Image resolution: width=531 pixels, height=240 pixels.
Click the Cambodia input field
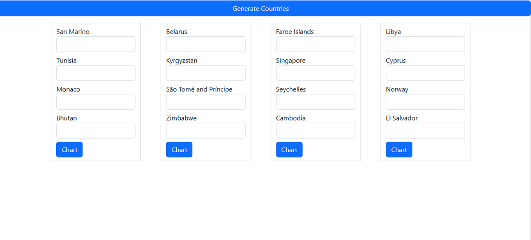(315, 130)
